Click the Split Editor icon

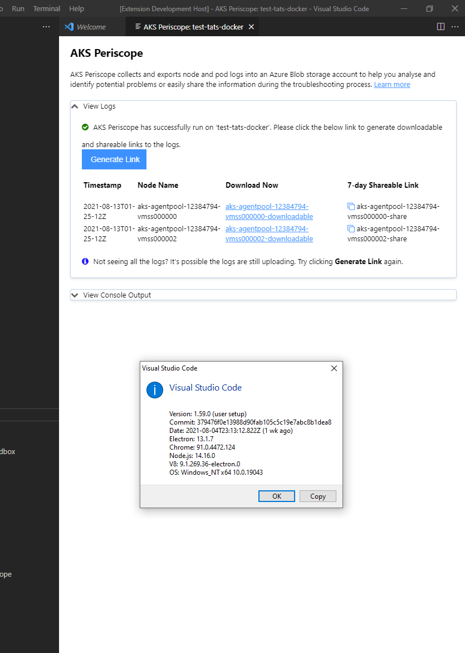tap(440, 26)
